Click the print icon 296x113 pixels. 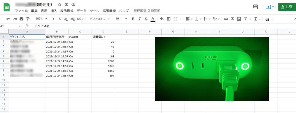click(x=22, y=19)
